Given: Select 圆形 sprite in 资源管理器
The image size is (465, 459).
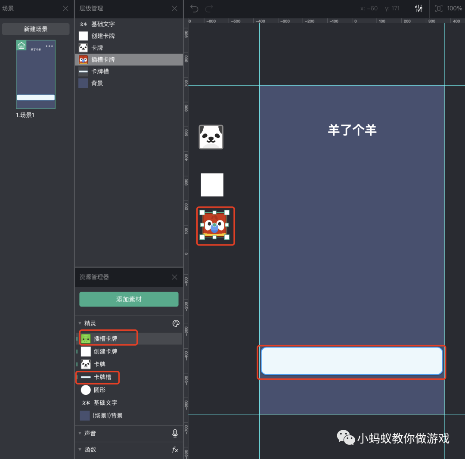Looking at the screenshot, I should pos(129,390).
